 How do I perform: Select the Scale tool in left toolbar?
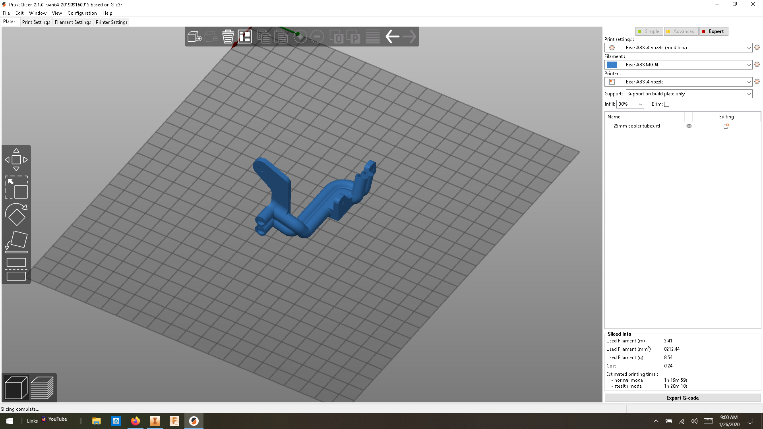point(16,187)
